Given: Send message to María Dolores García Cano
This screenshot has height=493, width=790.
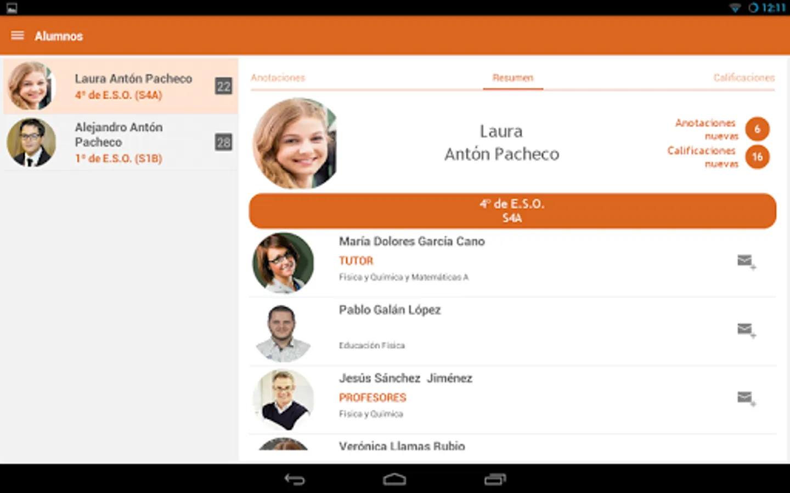Looking at the screenshot, I should pos(747,262).
